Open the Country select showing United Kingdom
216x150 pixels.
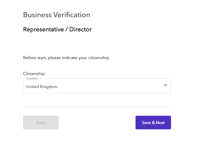point(97,87)
